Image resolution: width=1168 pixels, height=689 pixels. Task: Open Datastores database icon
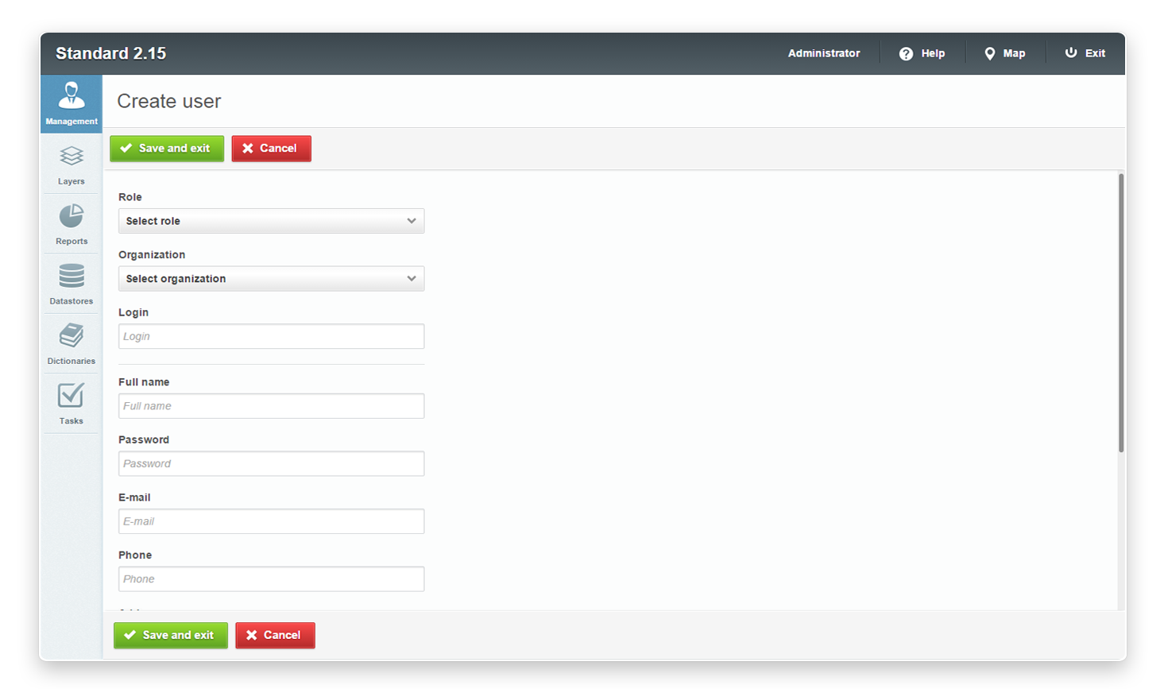[x=72, y=276]
